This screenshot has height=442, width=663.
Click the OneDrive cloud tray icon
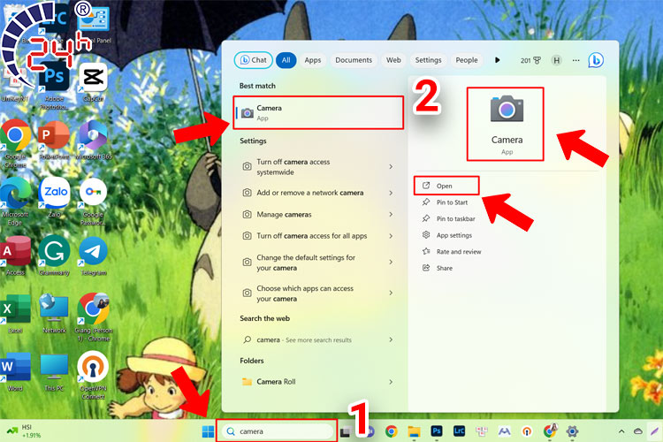(x=638, y=431)
